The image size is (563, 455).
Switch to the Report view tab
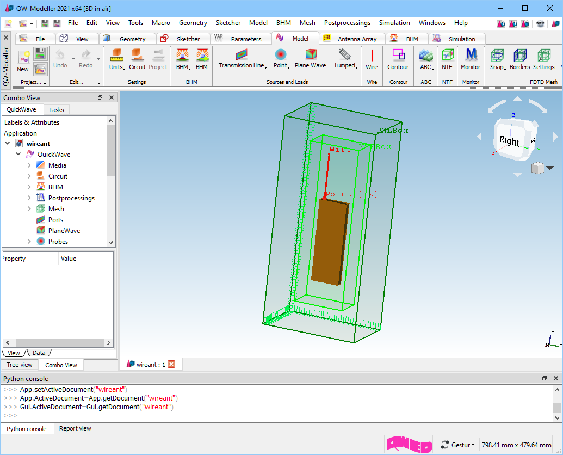click(x=75, y=428)
